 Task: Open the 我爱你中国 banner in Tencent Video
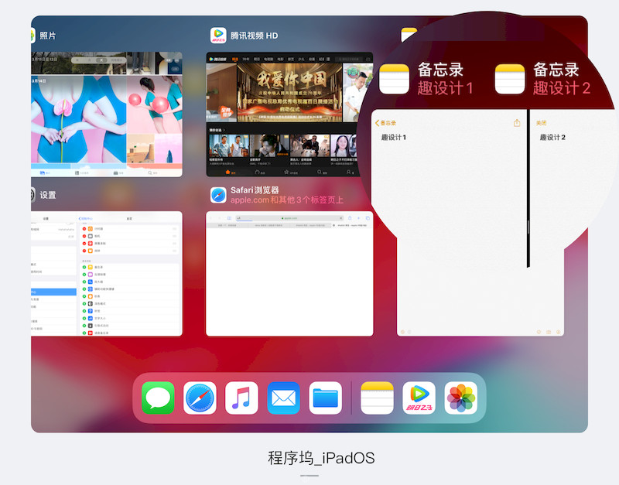[x=289, y=93]
